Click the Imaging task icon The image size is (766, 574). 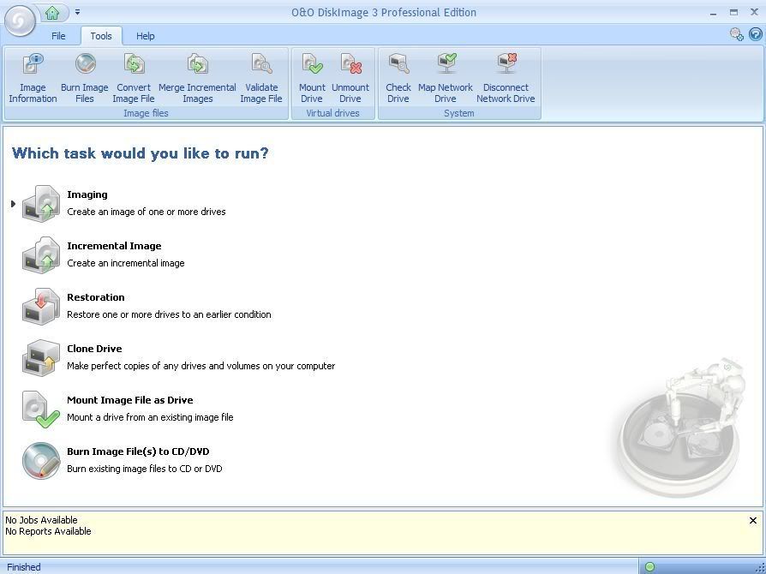(41, 203)
